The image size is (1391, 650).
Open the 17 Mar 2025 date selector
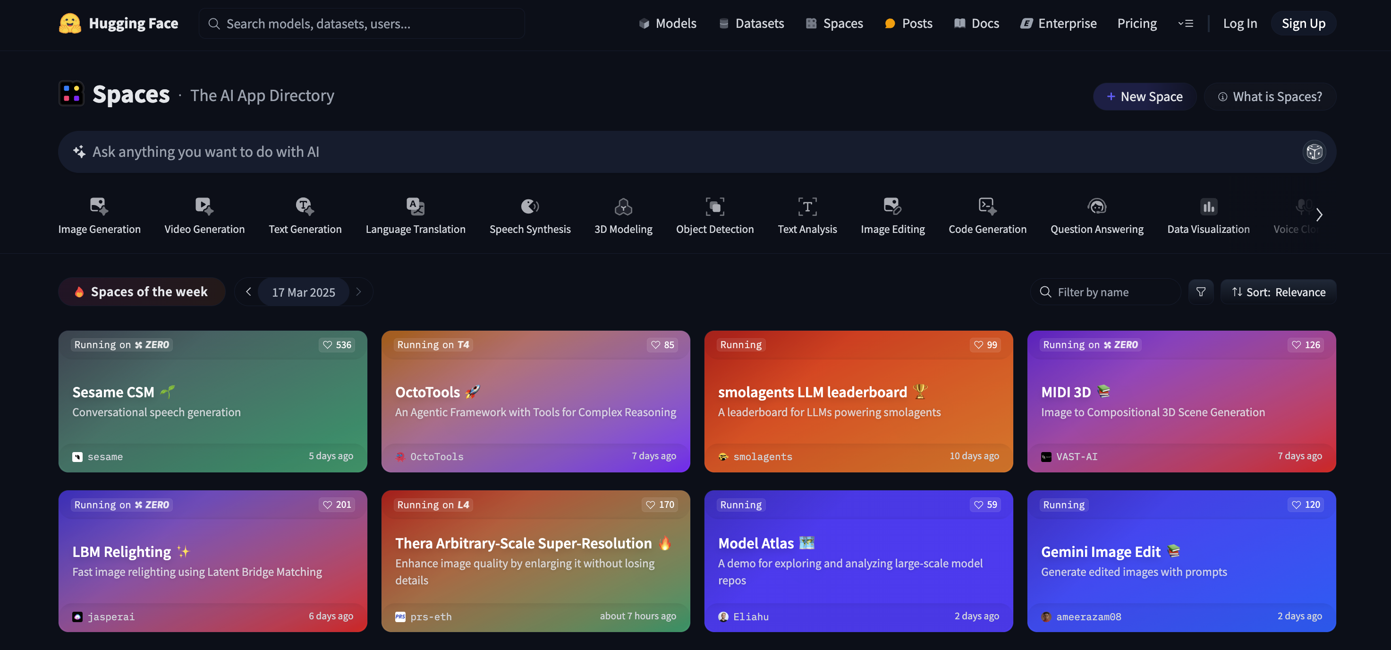point(304,292)
